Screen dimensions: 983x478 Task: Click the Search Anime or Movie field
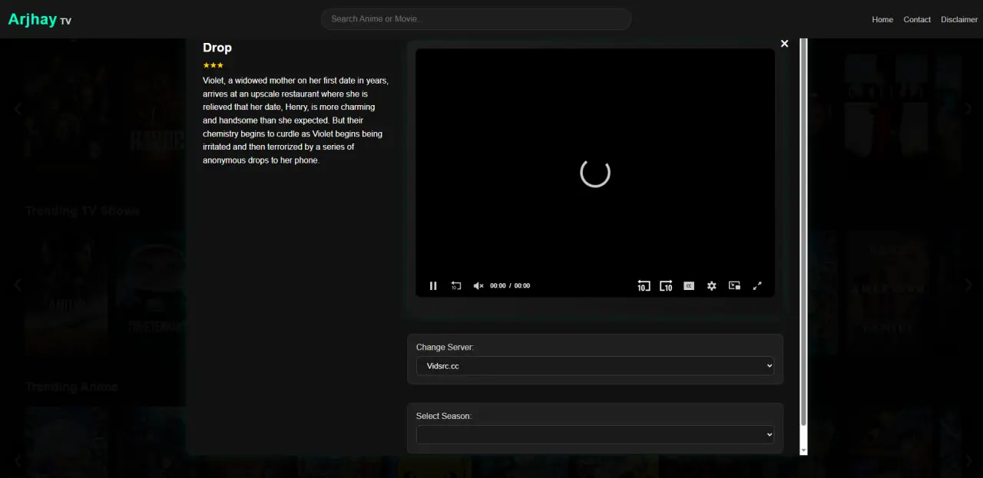pos(476,19)
